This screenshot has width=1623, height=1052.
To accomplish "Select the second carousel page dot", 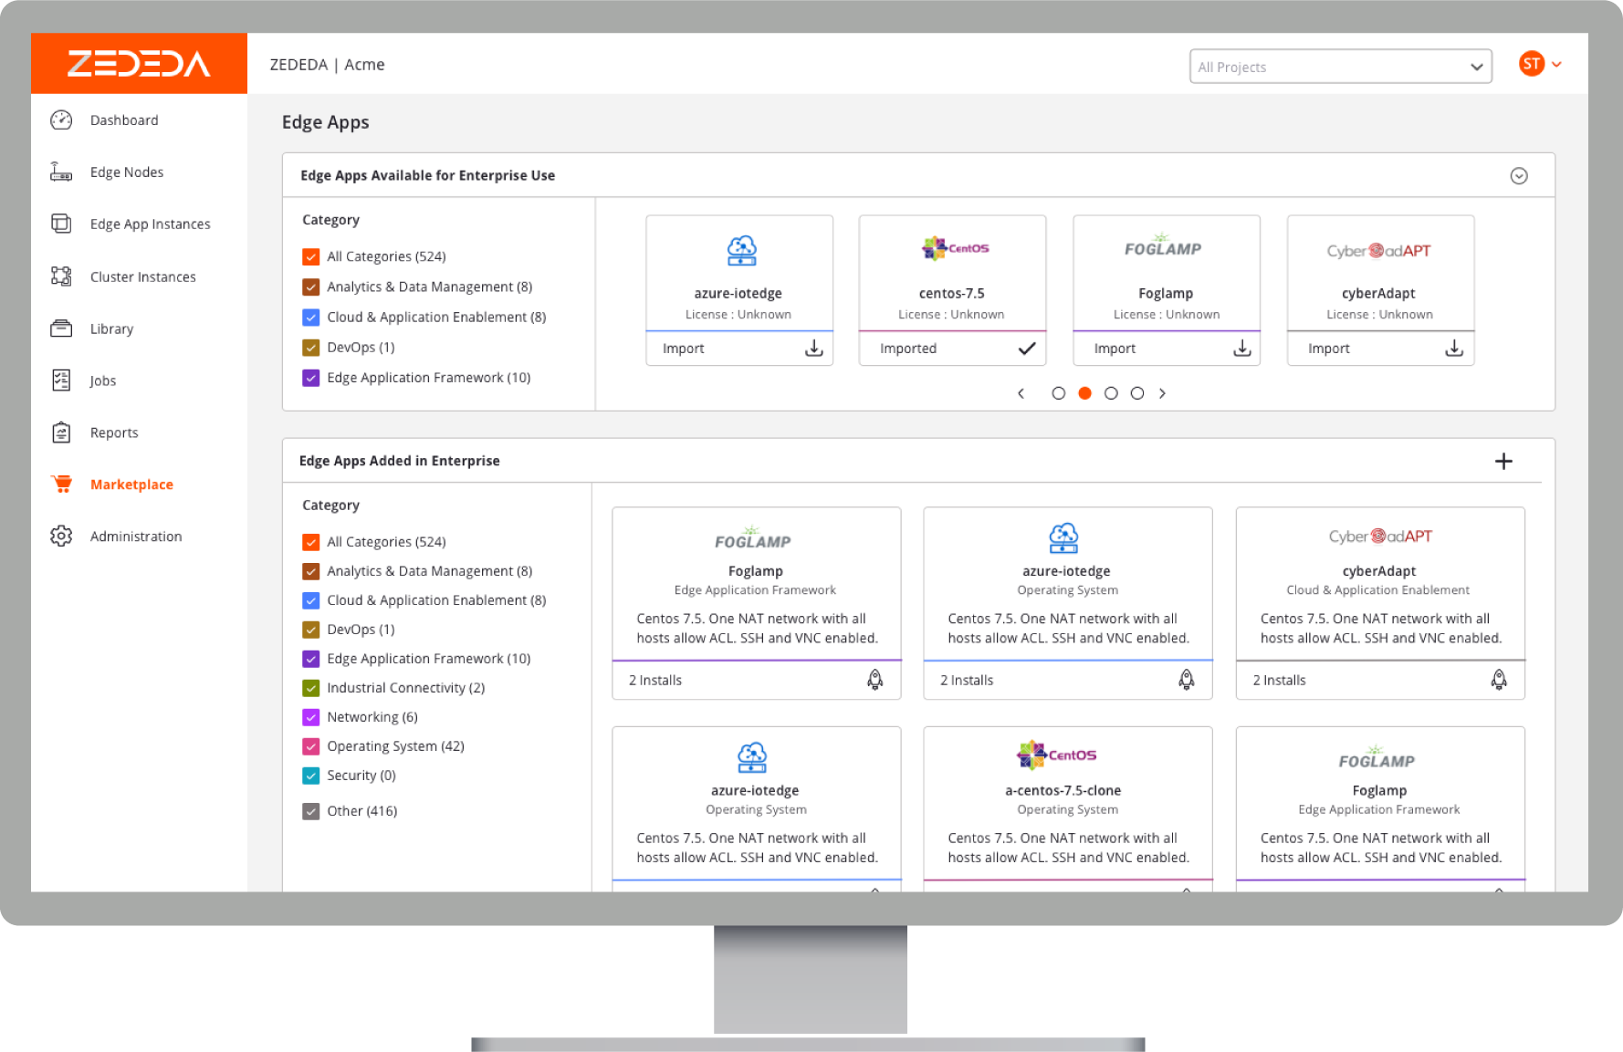I will tap(1084, 392).
